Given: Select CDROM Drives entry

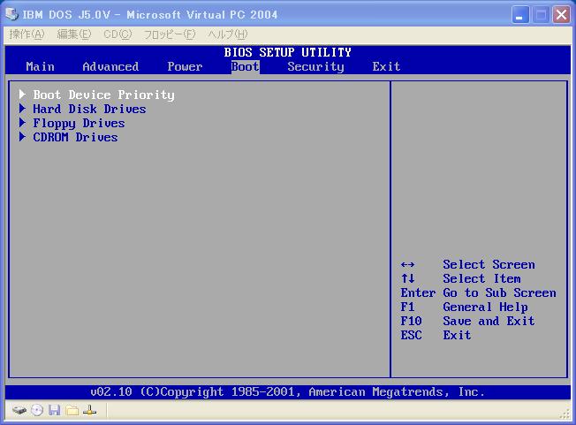Looking at the screenshot, I should tap(75, 137).
